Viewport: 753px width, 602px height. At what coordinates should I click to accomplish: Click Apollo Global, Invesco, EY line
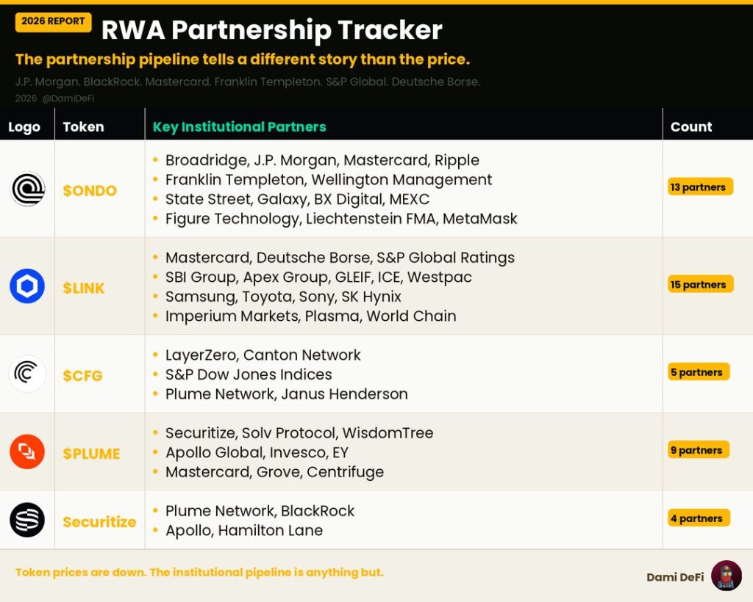click(257, 453)
